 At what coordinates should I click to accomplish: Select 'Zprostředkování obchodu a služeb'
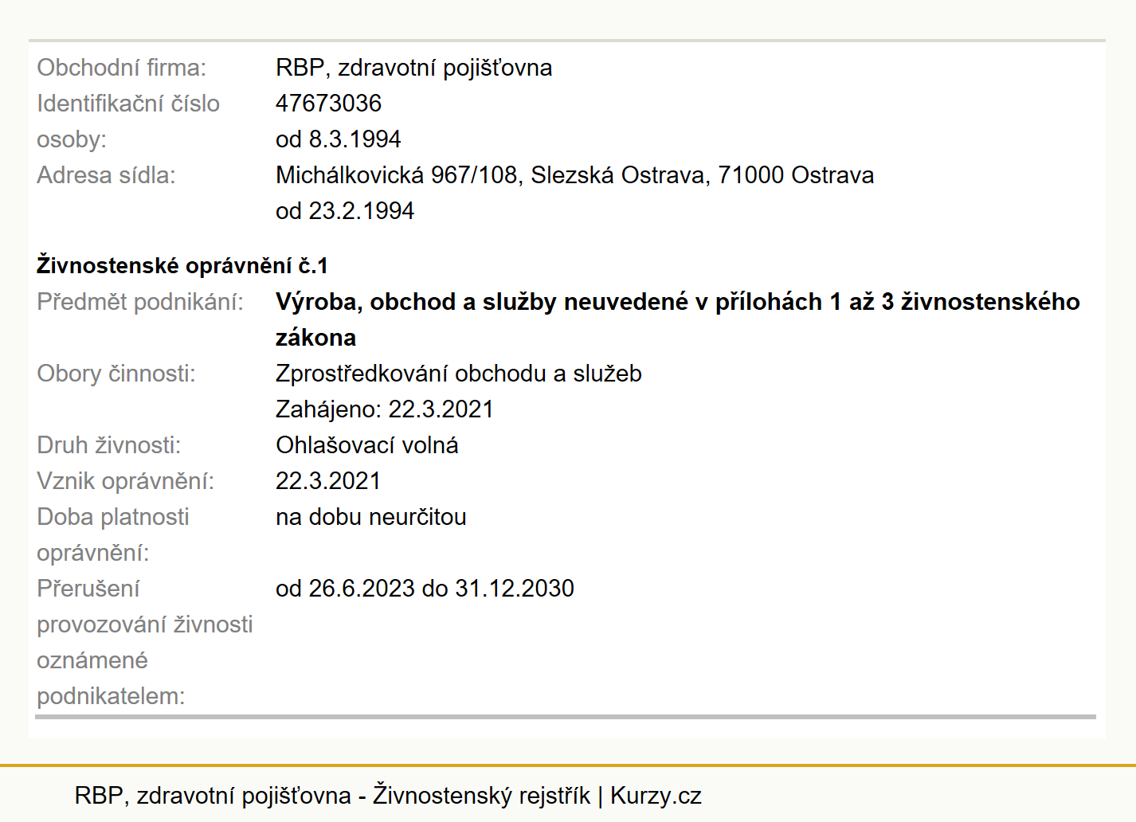click(x=458, y=374)
